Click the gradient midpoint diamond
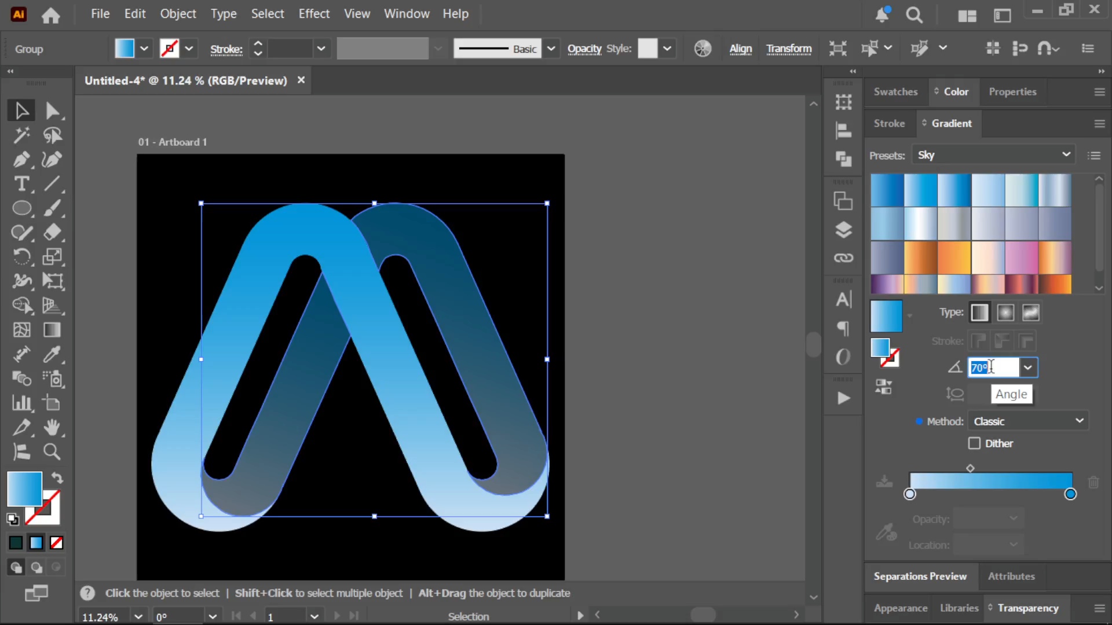 coord(970,468)
